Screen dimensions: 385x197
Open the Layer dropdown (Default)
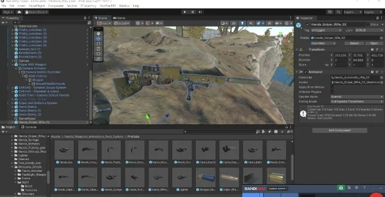point(369,30)
